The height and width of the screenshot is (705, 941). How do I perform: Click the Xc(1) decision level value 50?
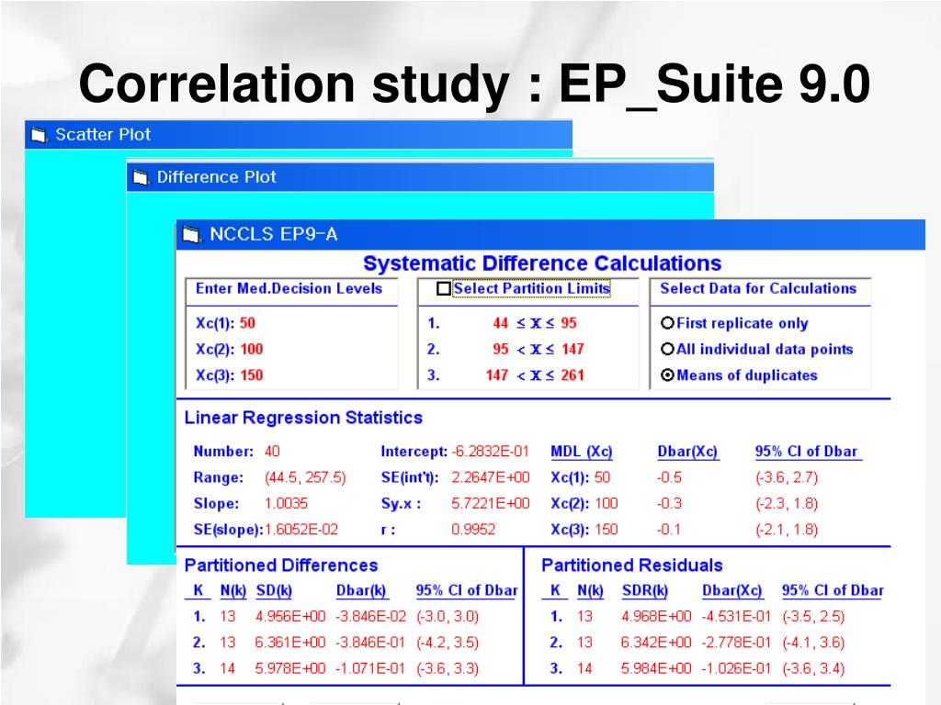[x=248, y=323]
